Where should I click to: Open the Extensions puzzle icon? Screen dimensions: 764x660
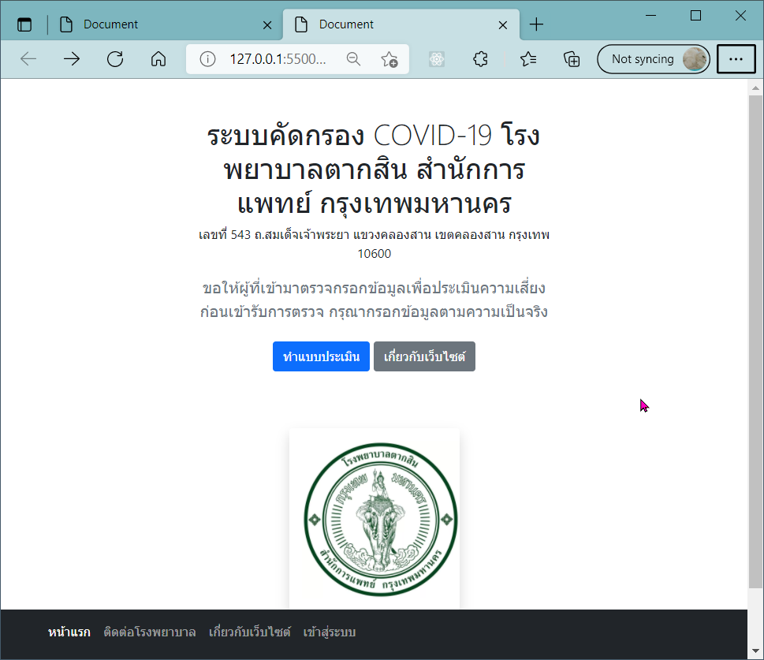[x=480, y=59]
